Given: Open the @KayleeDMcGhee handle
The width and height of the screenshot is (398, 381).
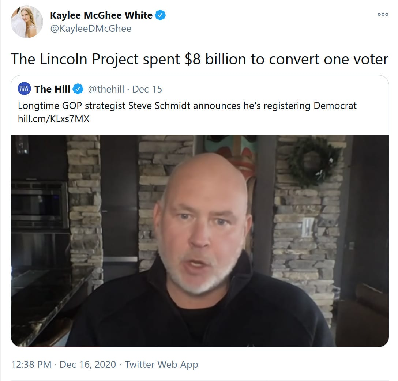Looking at the screenshot, I should pos(91,29).
